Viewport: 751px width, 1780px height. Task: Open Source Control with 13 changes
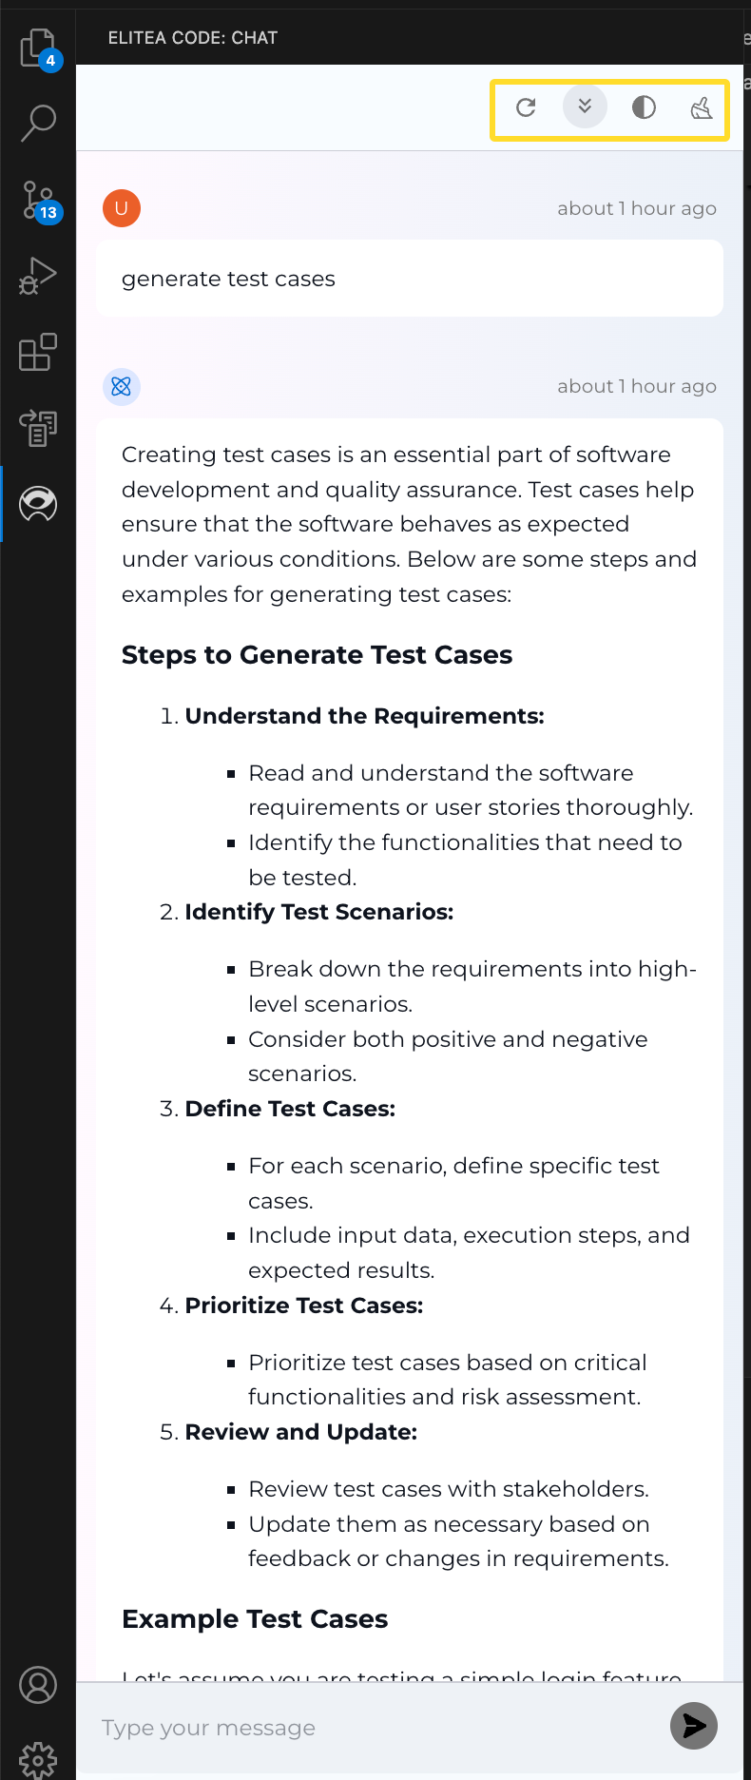pos(38,201)
